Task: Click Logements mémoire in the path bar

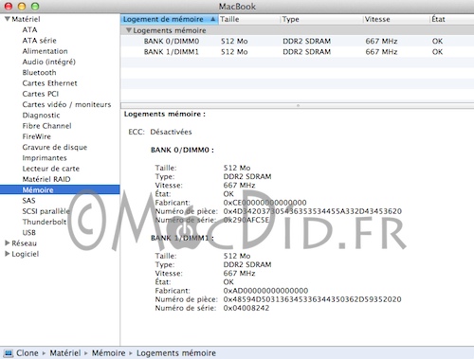Action: click(x=176, y=352)
